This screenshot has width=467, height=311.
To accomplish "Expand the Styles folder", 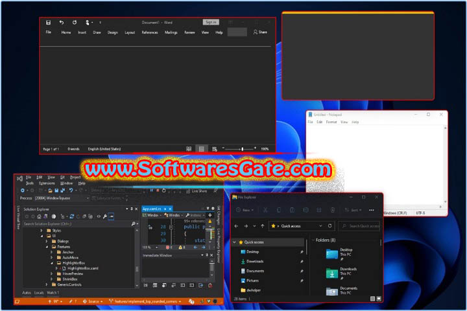I will pos(42,231).
